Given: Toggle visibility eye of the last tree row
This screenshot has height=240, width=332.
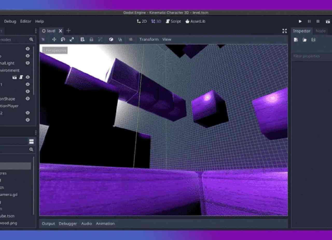Looking at the screenshot, I should (27, 120).
